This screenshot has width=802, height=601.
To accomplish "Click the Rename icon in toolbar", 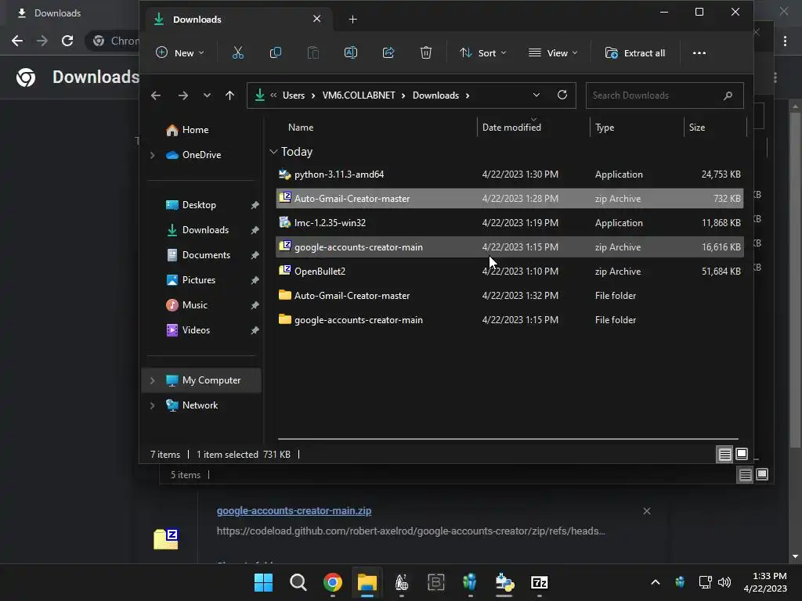I will click(351, 52).
